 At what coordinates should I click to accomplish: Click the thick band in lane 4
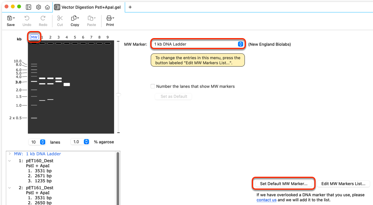pos(66,84)
